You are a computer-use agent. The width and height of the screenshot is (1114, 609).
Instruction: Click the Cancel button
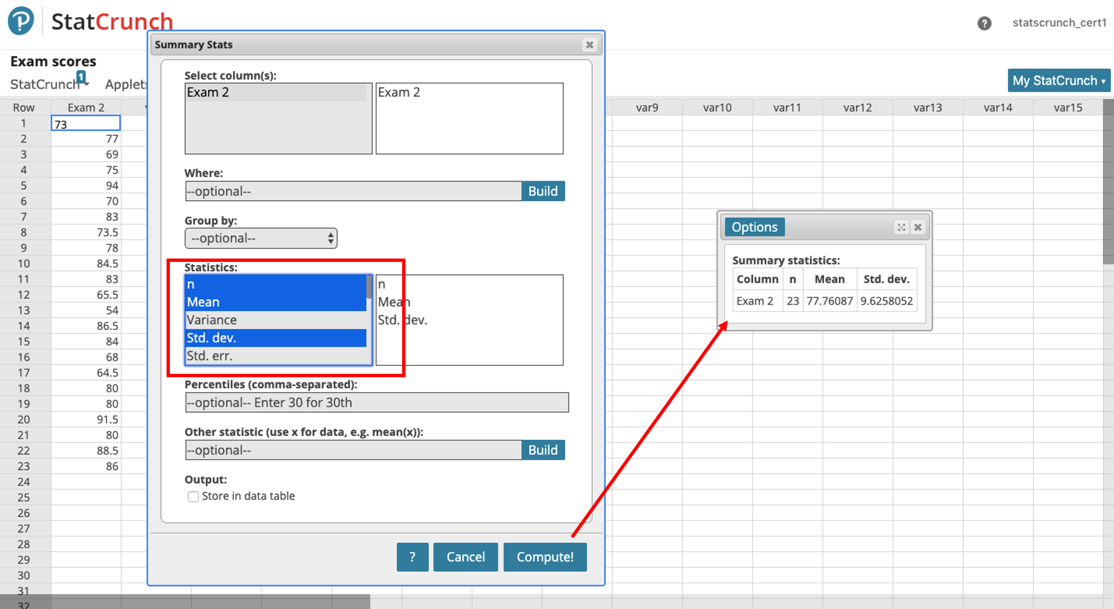[x=465, y=557]
